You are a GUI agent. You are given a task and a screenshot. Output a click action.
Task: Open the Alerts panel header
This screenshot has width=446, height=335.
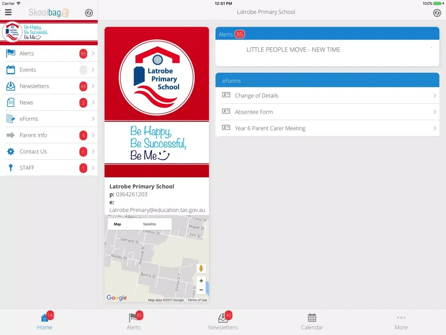(327, 33)
